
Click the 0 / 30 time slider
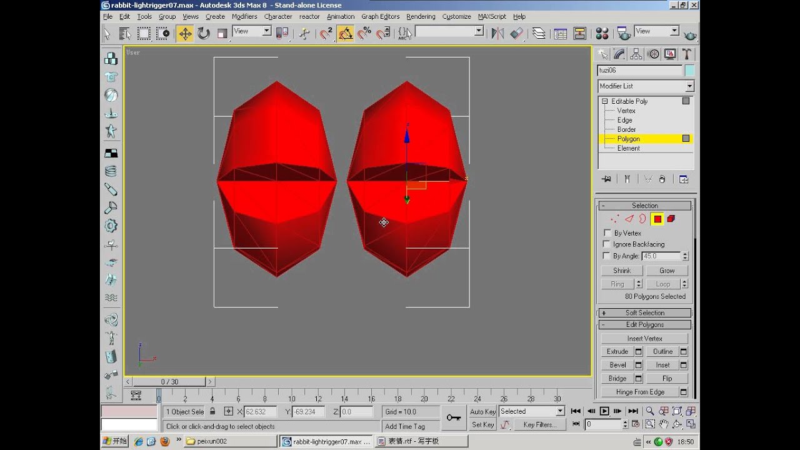tap(169, 382)
